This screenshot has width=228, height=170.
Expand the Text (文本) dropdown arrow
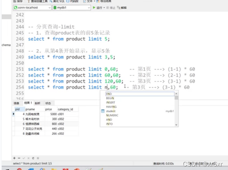(x=94, y=1)
